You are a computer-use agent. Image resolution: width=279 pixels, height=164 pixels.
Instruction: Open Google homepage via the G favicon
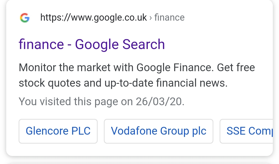pos(25,17)
